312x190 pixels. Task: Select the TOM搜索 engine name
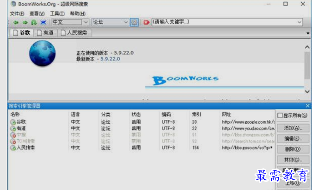pos(26,142)
